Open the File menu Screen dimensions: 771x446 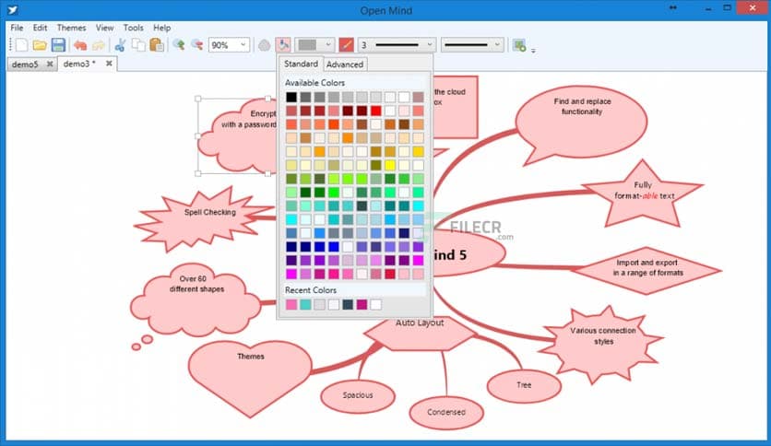point(17,28)
